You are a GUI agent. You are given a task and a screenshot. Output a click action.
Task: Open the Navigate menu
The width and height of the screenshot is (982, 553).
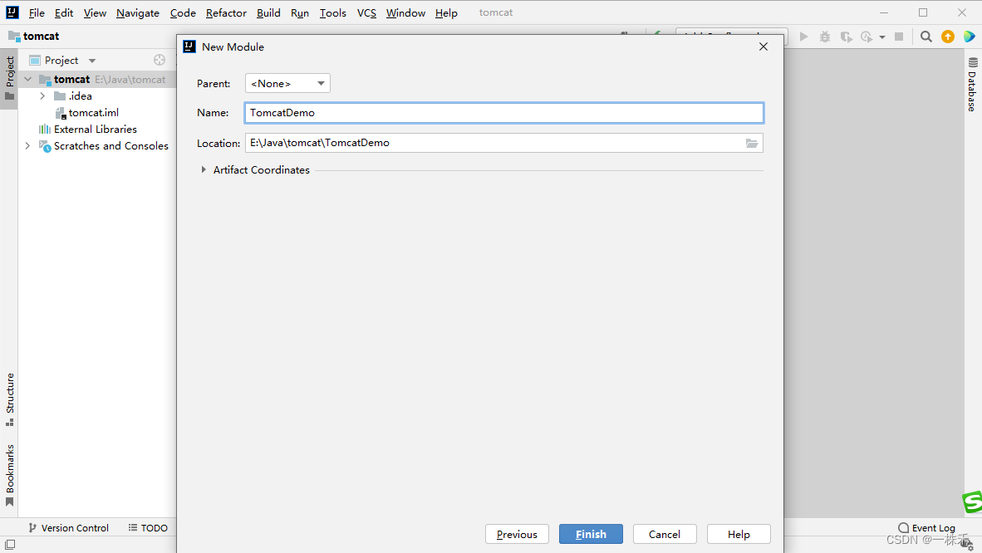point(138,12)
